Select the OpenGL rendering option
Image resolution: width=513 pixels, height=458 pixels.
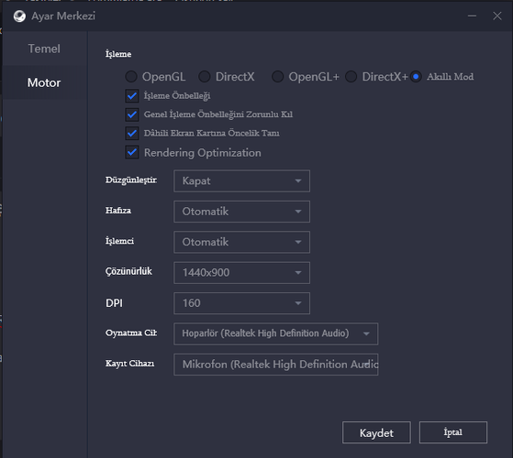(131, 77)
